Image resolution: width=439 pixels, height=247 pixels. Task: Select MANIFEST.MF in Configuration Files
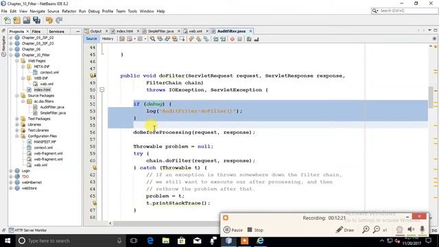coord(45,142)
